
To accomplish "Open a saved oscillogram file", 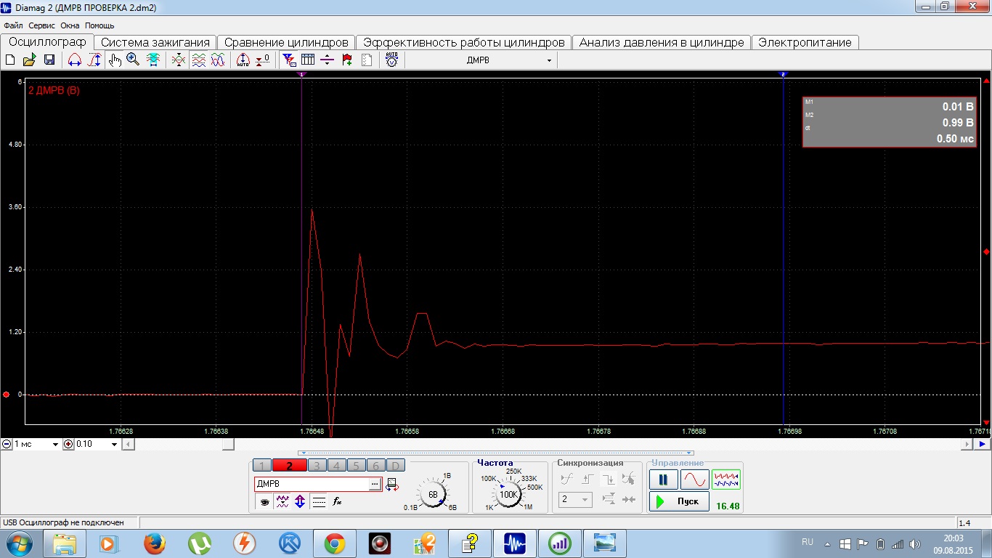I will tap(30, 60).
